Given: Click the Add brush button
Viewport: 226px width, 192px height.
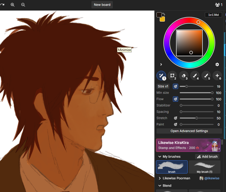Looking at the screenshot, I should 207,157.
